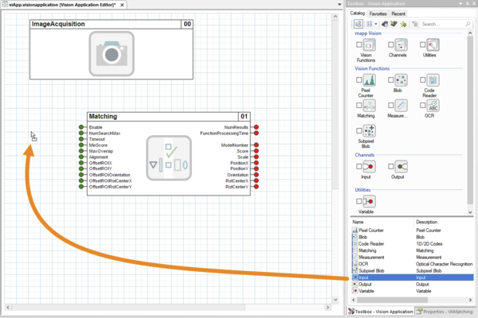Click the Matching block center icon
Viewport: 478px width, 318px height.
pyautogui.click(x=169, y=158)
